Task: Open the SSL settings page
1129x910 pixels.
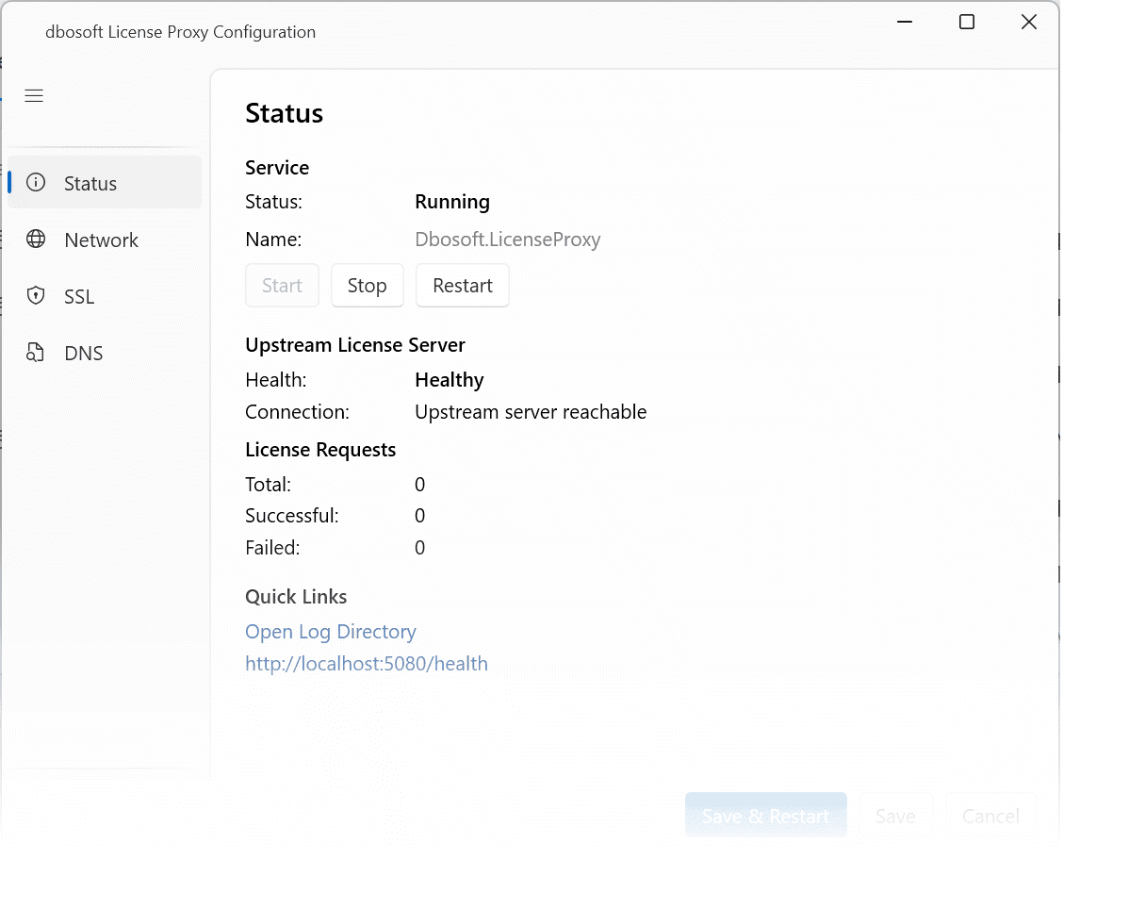Action: pos(77,296)
